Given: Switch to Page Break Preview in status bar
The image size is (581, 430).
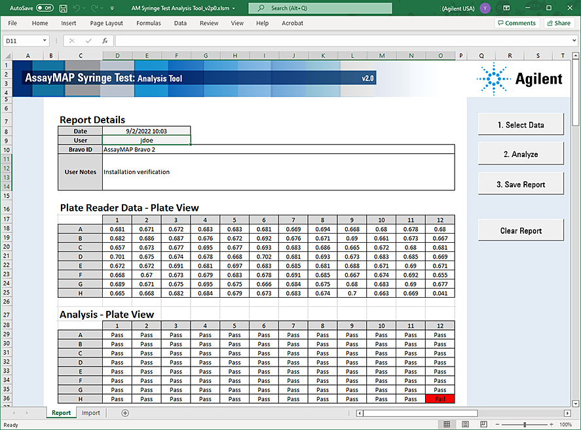Looking at the screenshot, I should coord(483,425).
